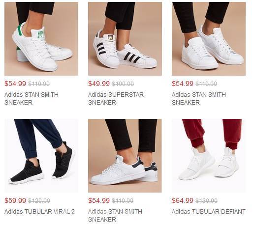Click top-right Adidas STAN SMITH SNEAKER title
Viewport: 255px width, 225px height.
[199, 99]
